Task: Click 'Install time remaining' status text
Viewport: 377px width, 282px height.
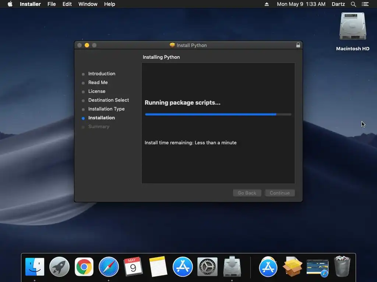Action: (190, 143)
